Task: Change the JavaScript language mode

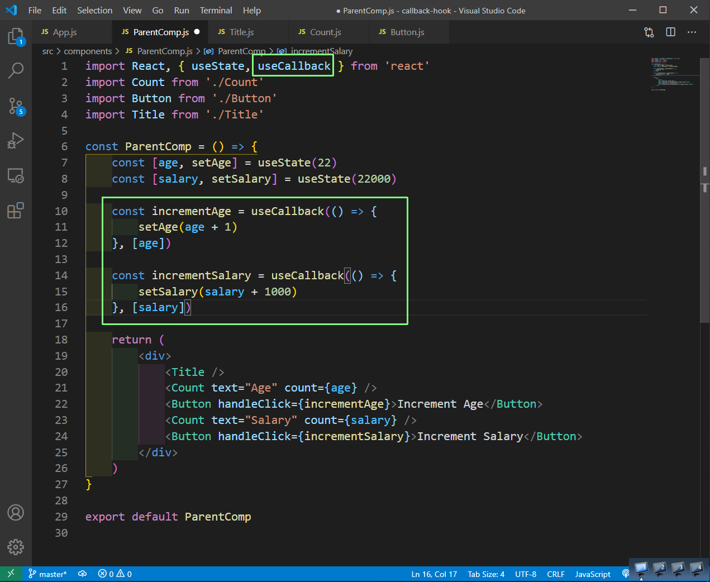Action: (x=593, y=574)
